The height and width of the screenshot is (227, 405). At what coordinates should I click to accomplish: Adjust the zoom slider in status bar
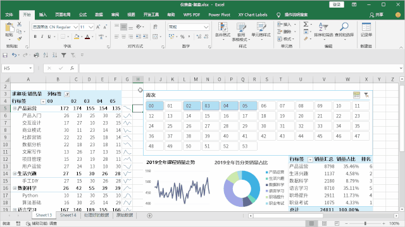tap(365, 223)
